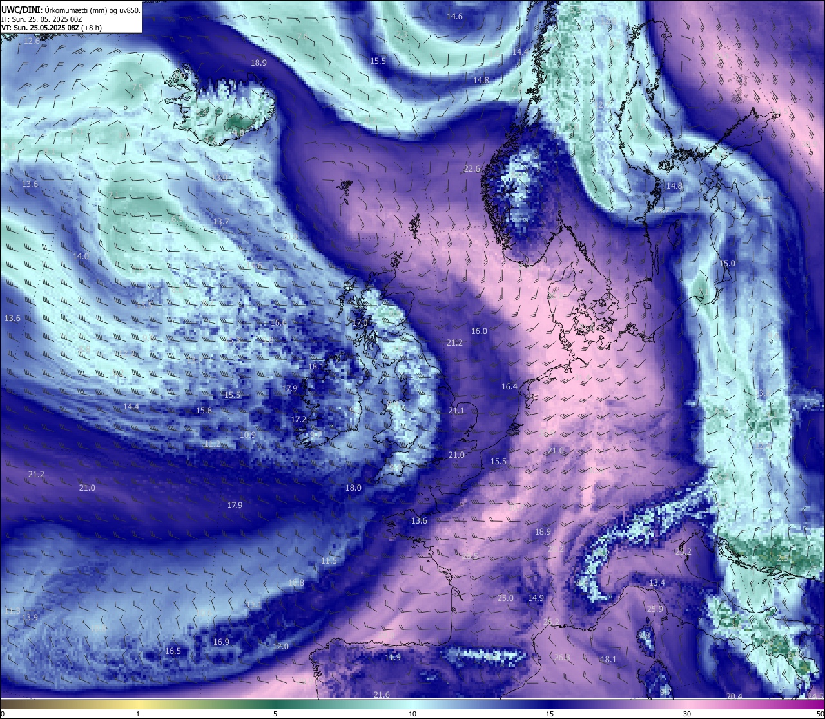Click the "11.5" value in the Bay of Biscay
825x719 pixels.
(329, 560)
